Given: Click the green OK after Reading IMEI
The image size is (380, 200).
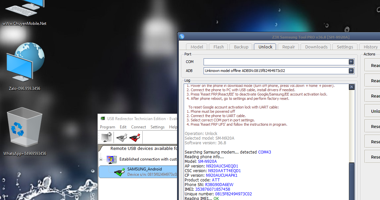Looking at the screenshot, I should click(x=216, y=198).
